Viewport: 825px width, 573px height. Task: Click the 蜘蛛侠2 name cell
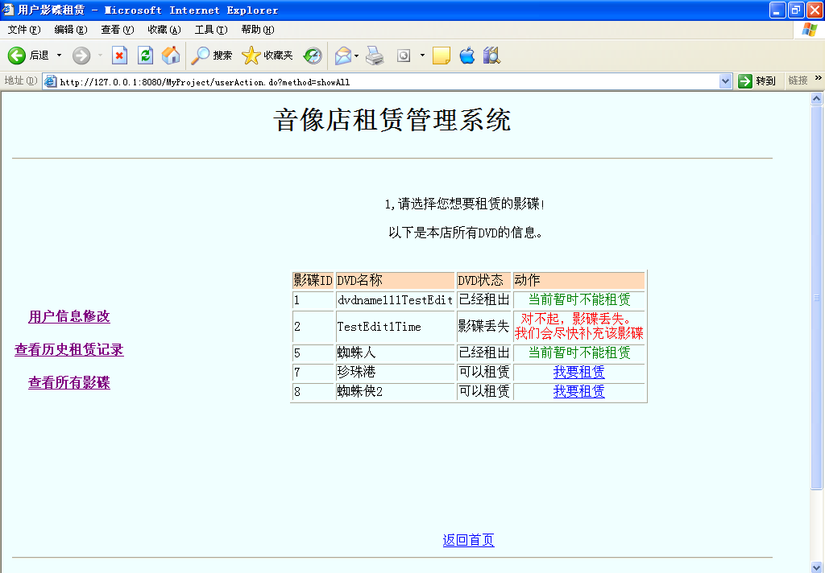point(395,392)
